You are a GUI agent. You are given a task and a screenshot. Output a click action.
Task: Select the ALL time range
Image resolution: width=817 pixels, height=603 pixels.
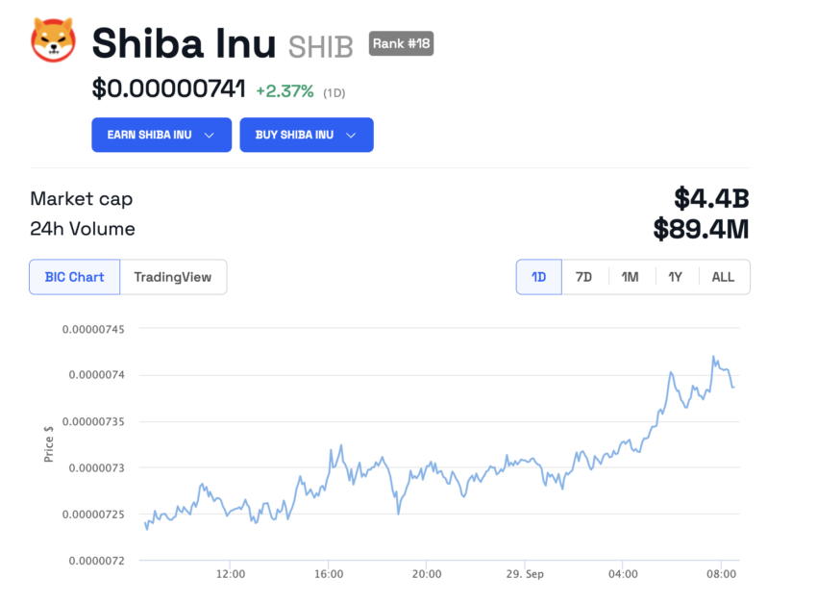coord(723,277)
